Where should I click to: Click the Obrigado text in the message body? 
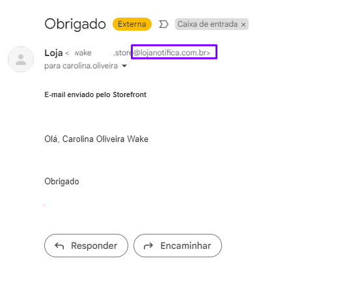click(x=62, y=182)
